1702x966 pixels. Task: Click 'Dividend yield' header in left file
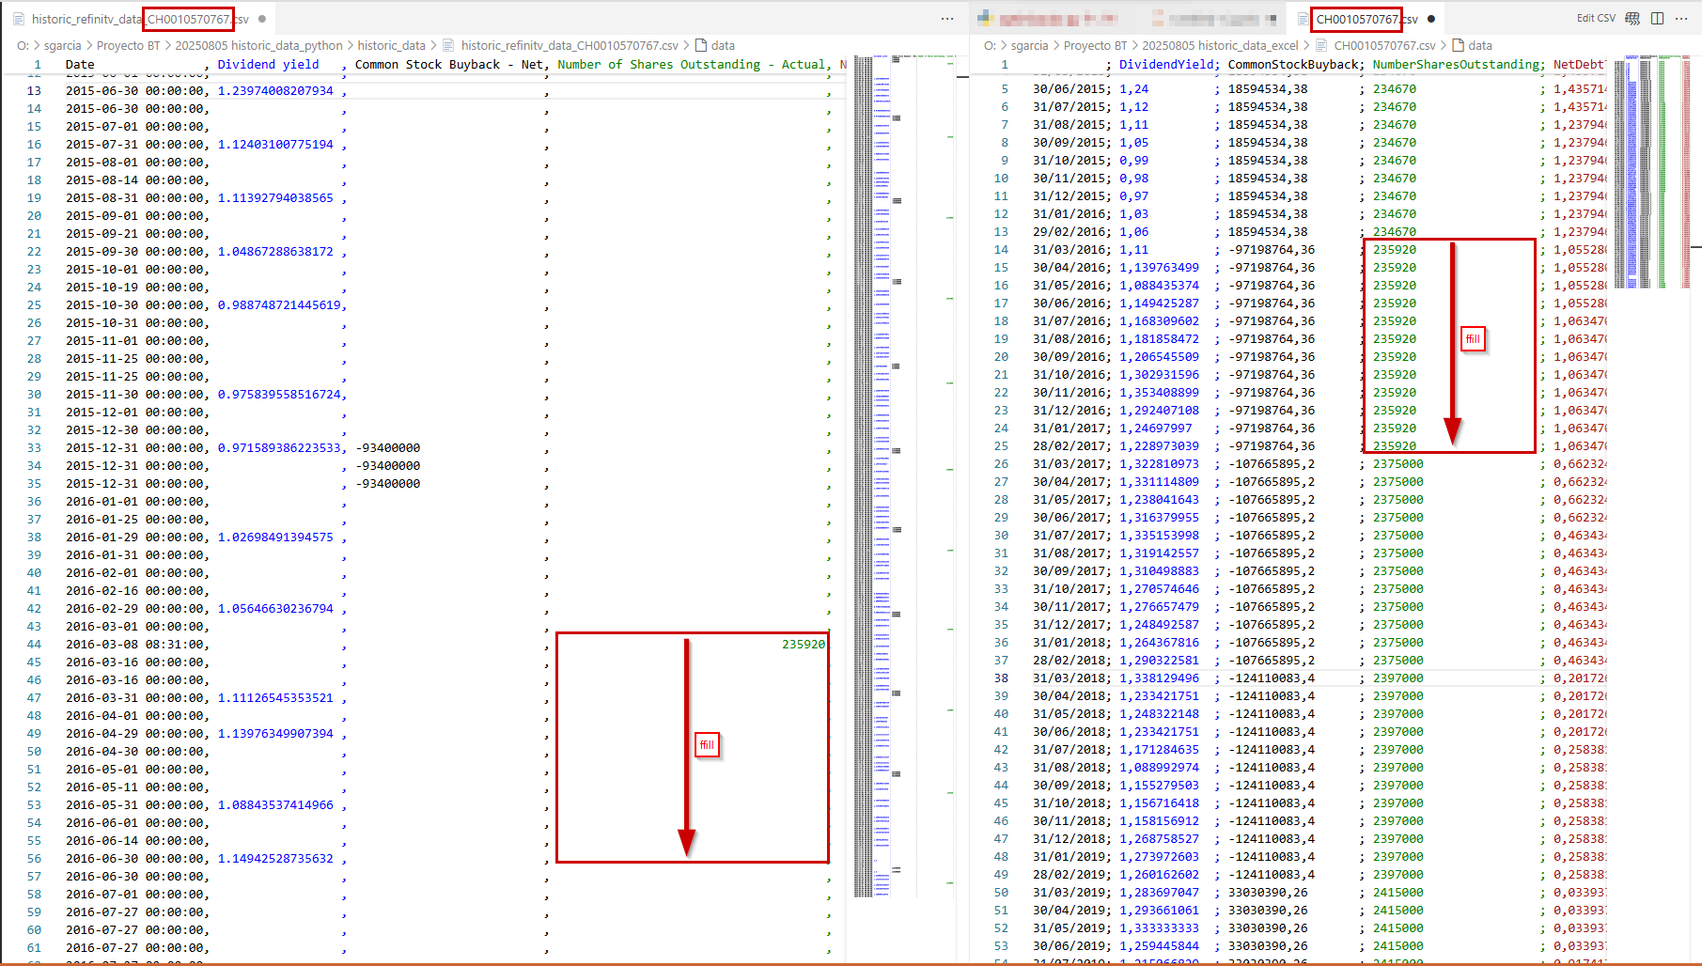pos(268,65)
